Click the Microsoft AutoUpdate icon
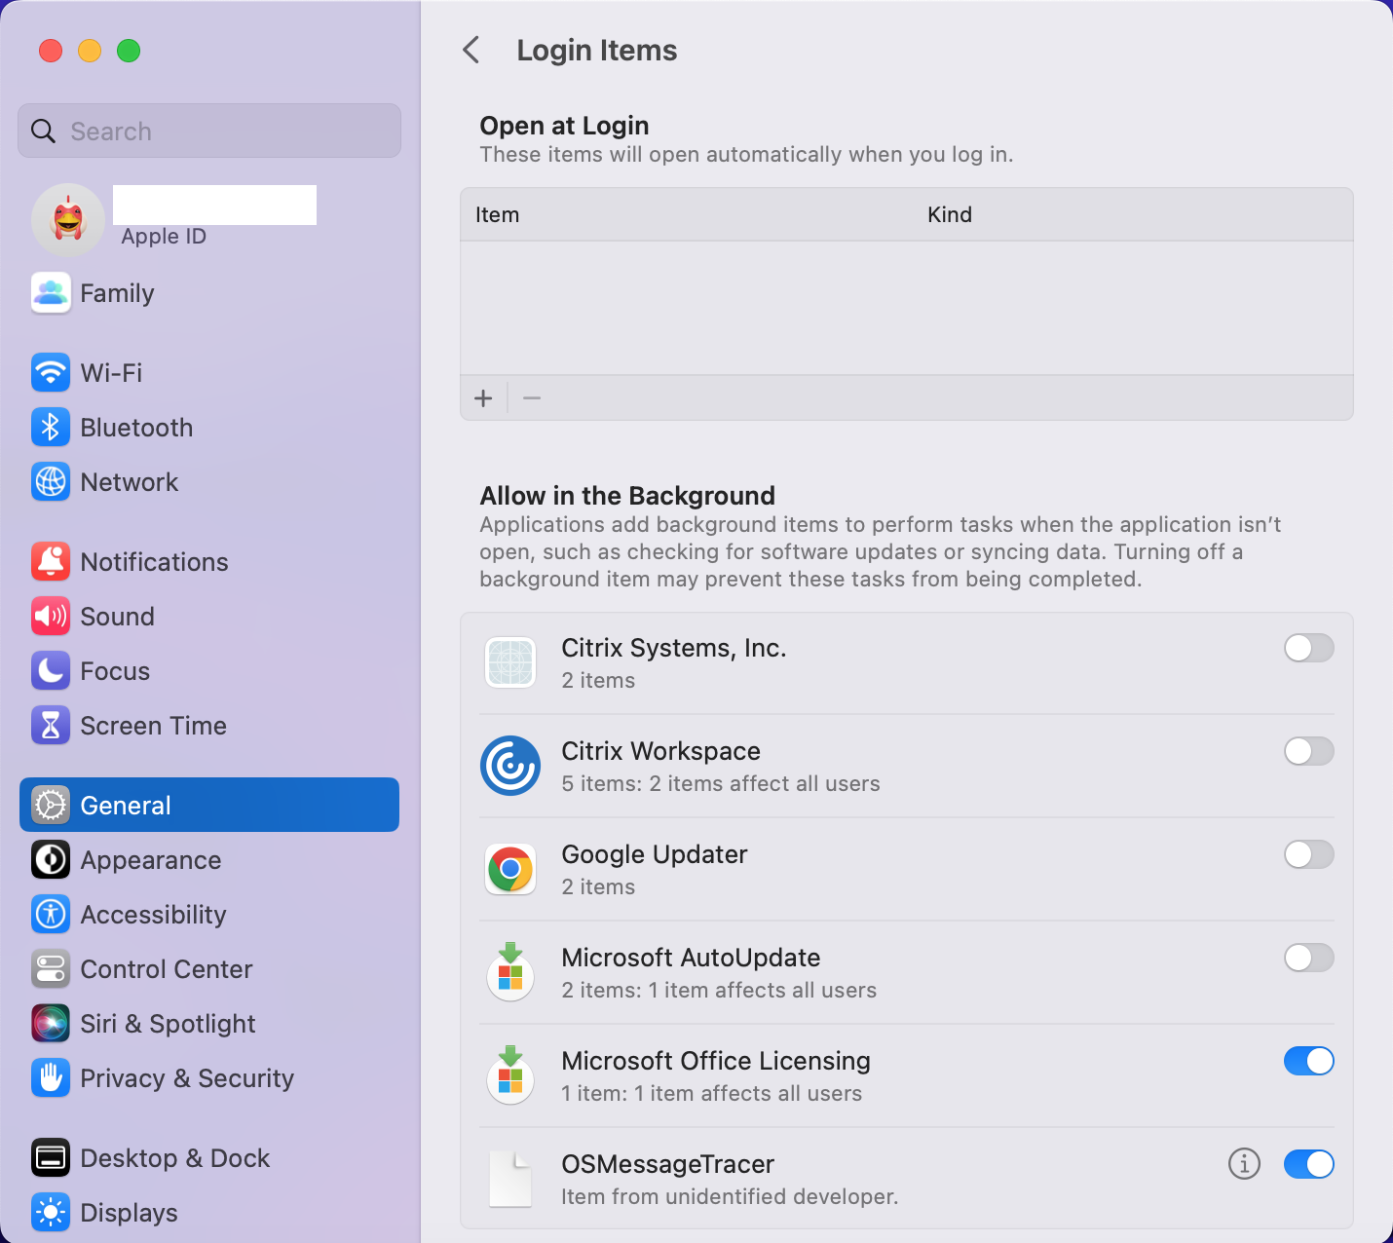The width and height of the screenshot is (1393, 1243). (510, 972)
